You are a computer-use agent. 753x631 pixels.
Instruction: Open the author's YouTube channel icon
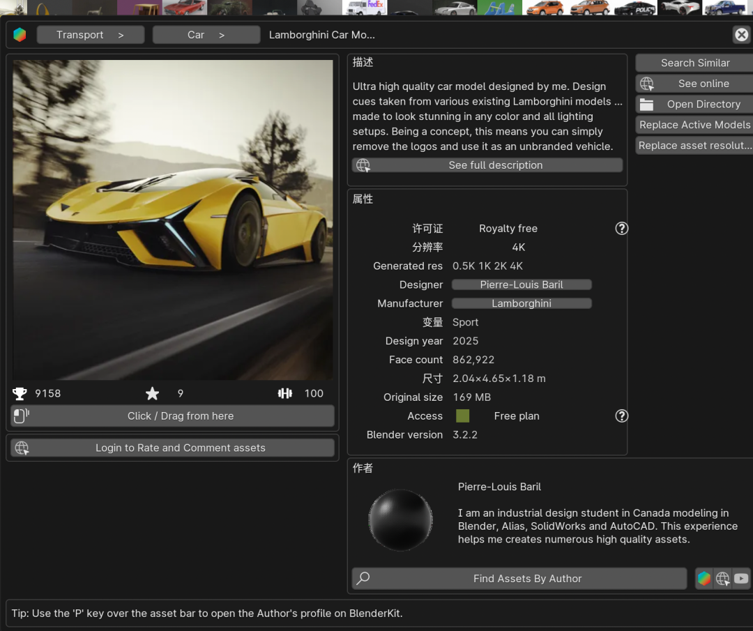[x=741, y=579]
